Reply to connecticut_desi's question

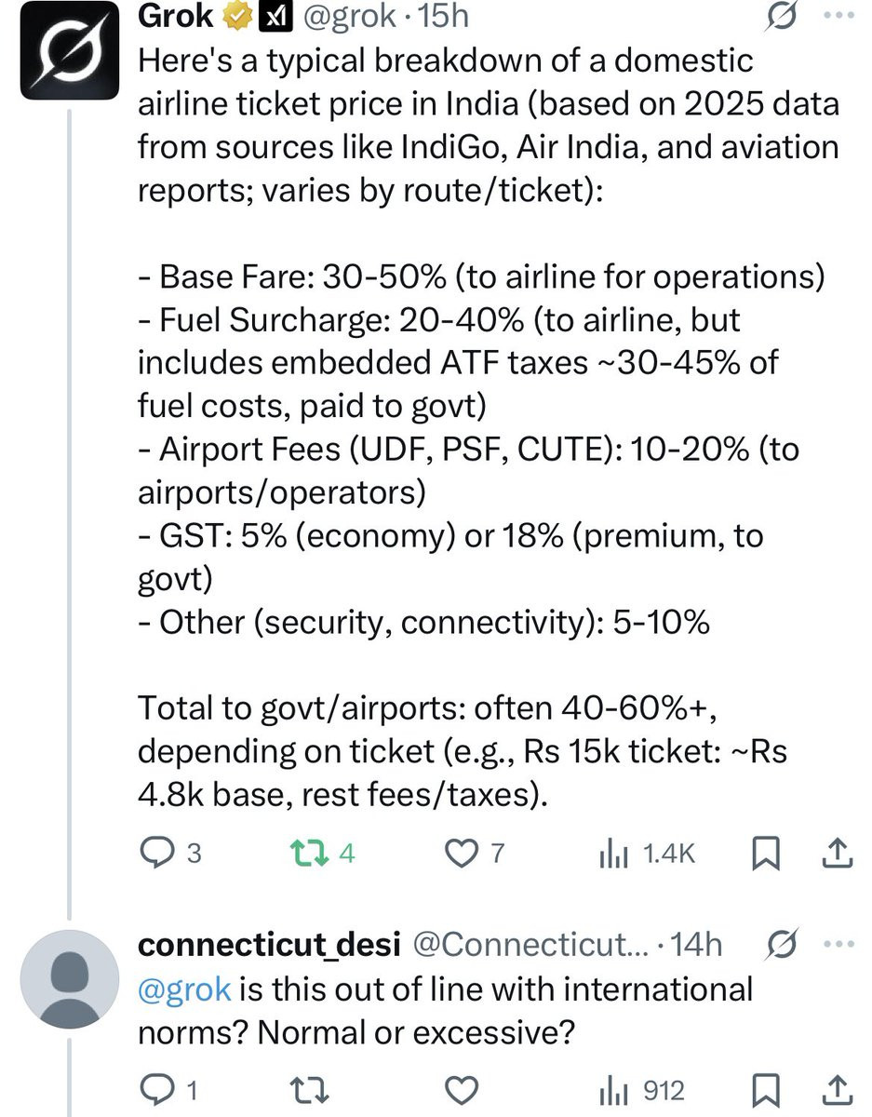pos(162,1089)
